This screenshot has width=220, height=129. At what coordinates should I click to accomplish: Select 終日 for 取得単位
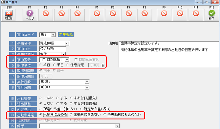point(41,65)
